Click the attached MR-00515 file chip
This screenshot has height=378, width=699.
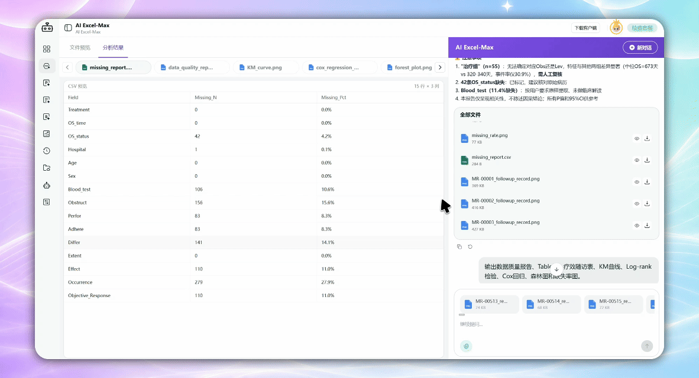(x=613, y=304)
